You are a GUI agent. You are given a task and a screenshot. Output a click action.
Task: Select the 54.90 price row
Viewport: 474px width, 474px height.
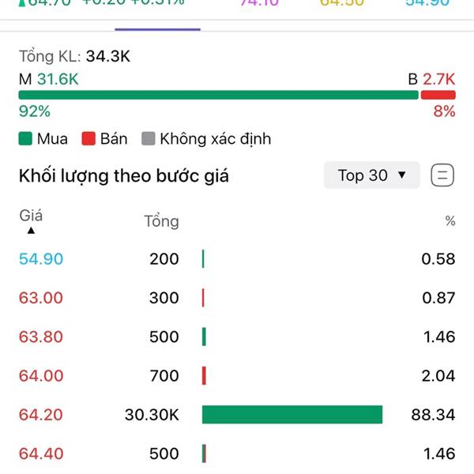coord(237,259)
